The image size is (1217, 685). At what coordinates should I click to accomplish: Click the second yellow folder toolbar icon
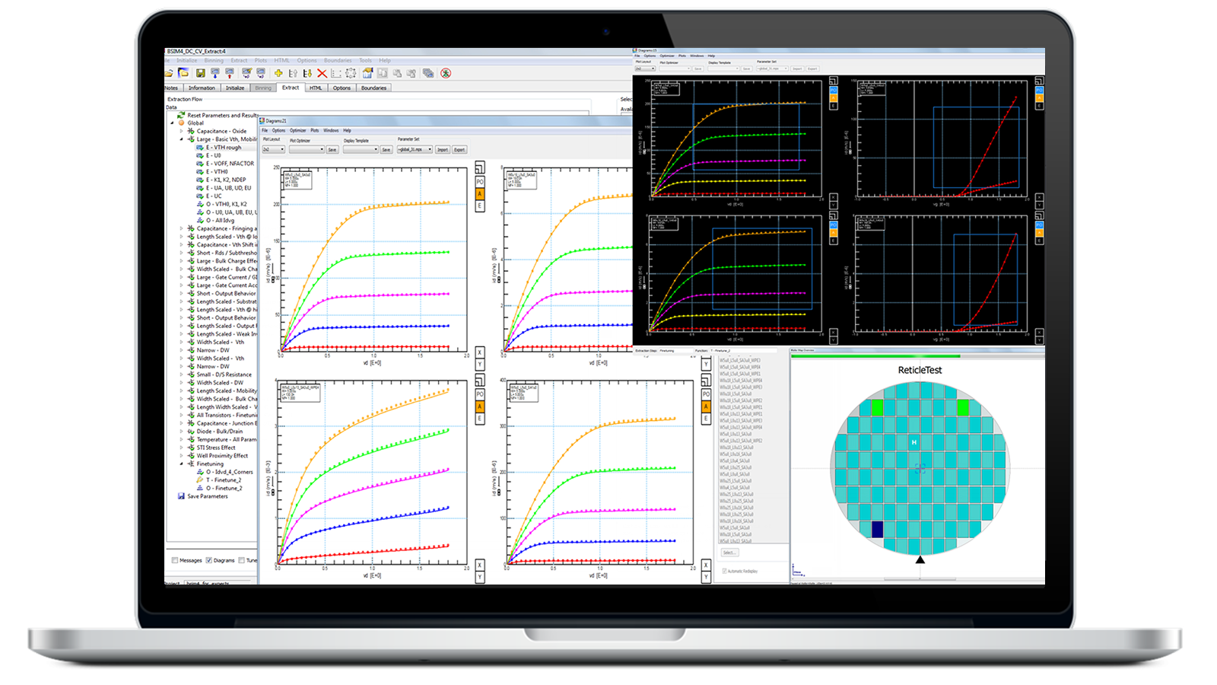[183, 73]
